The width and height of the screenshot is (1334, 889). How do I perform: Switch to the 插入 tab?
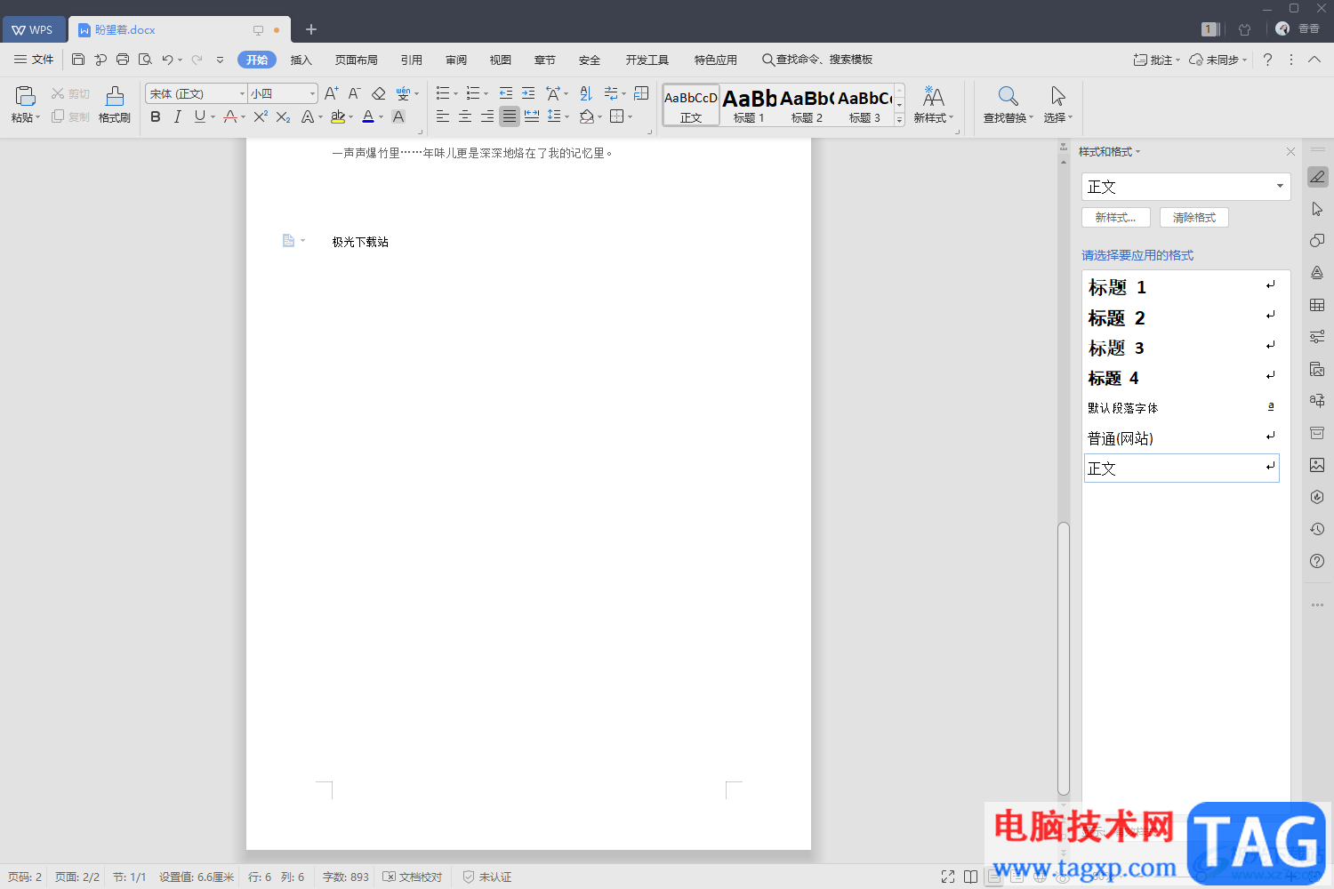click(301, 60)
